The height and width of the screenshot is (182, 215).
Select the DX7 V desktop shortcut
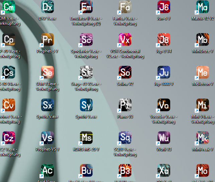point(47,7)
